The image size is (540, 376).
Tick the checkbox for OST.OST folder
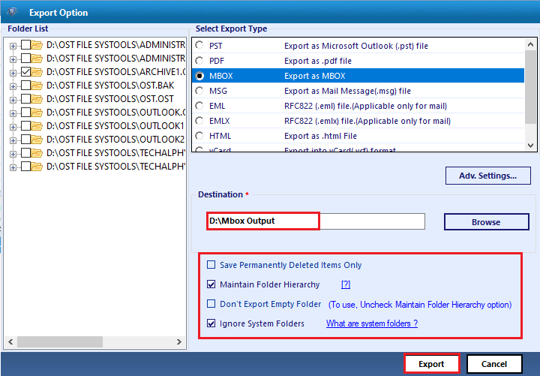point(25,99)
